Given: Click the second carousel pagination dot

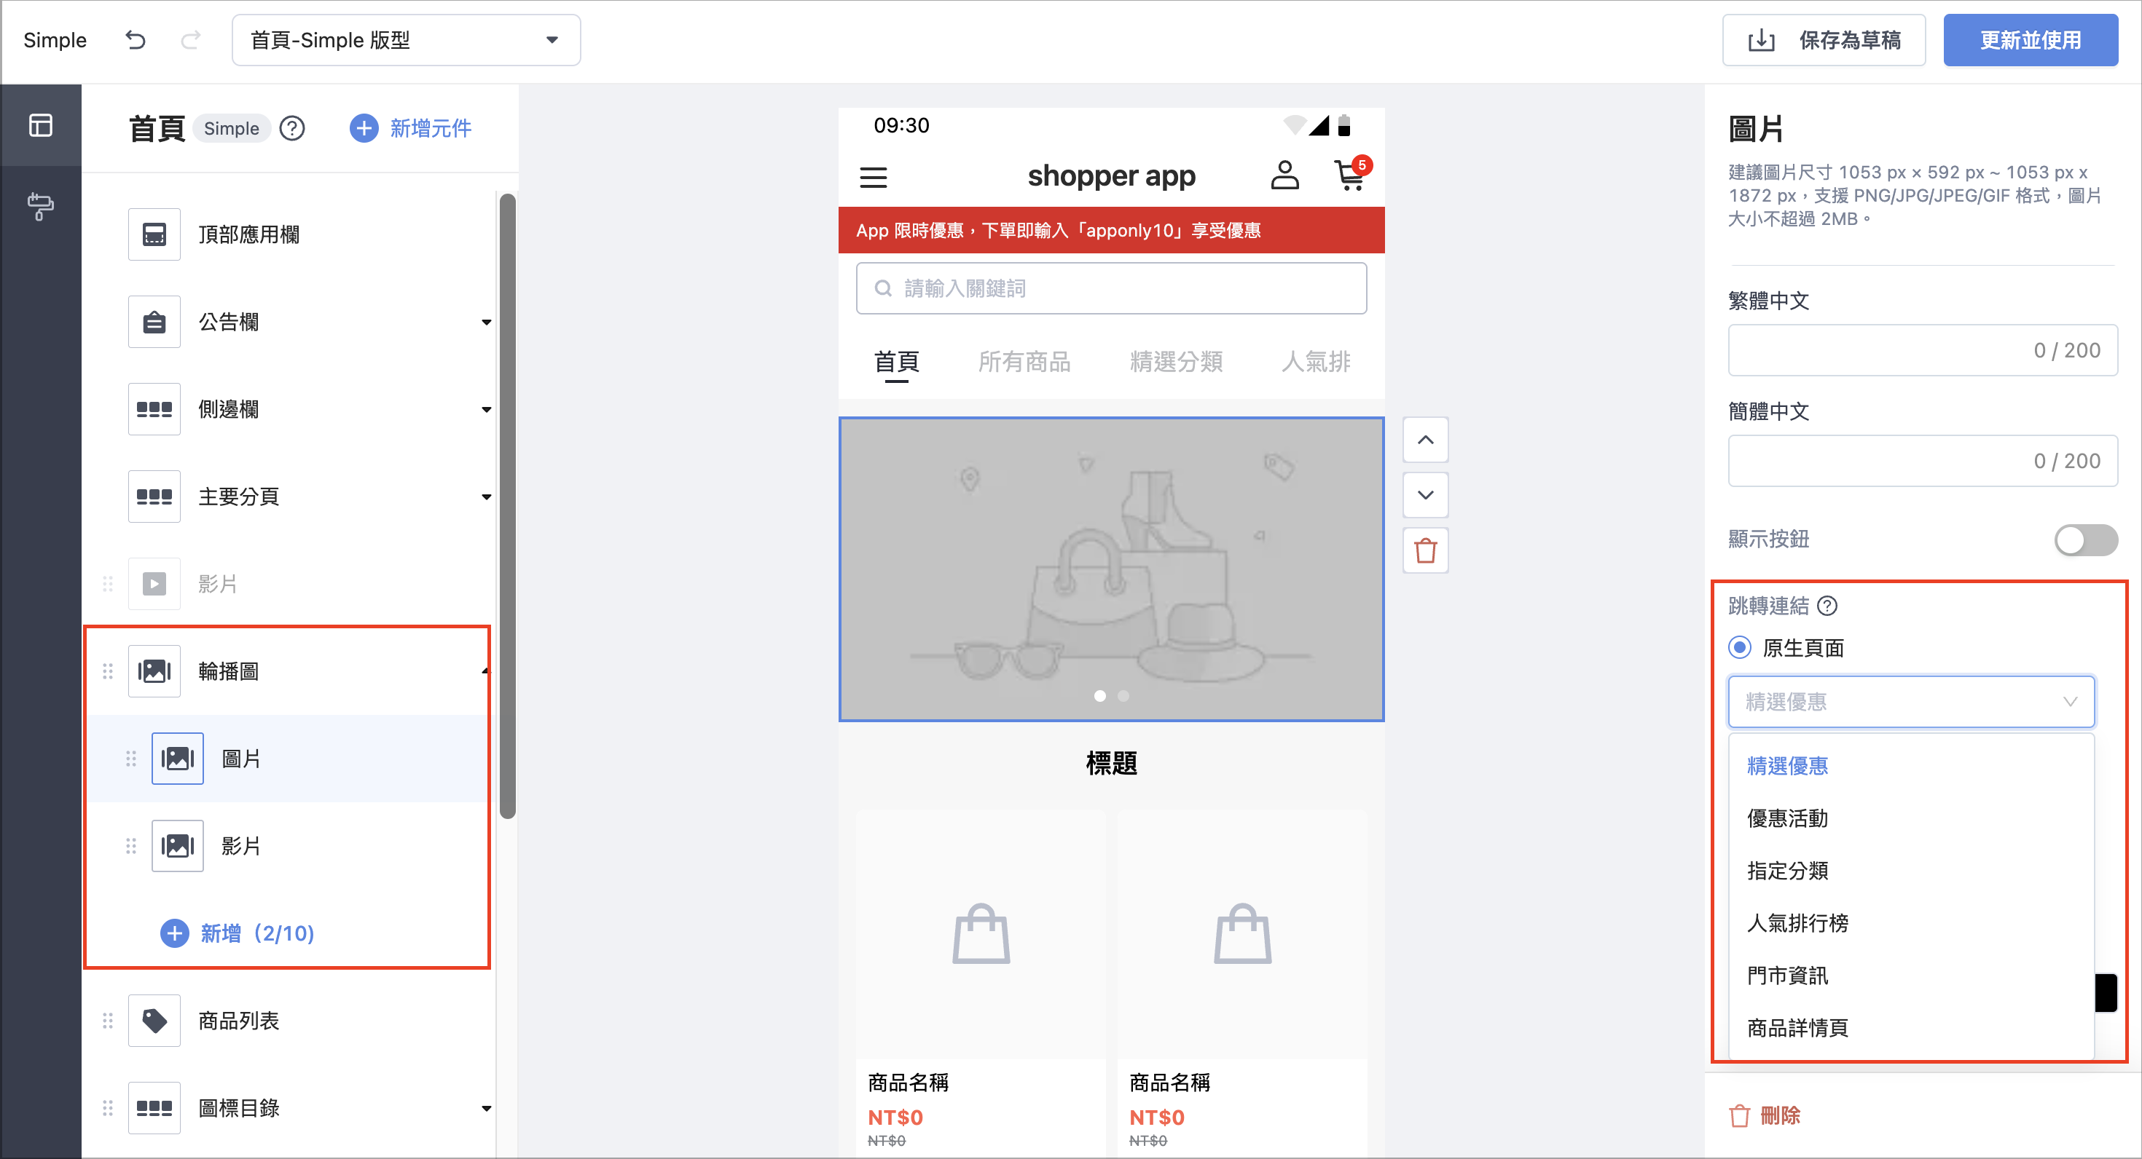Looking at the screenshot, I should 1123,696.
